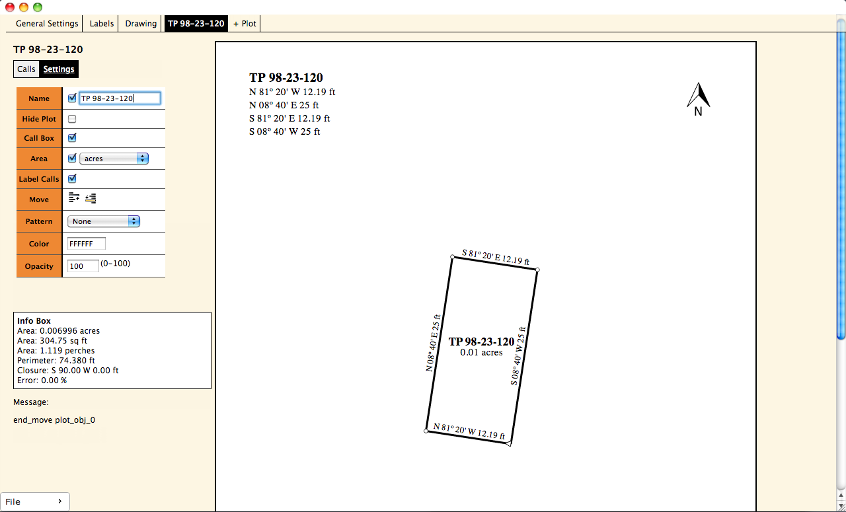This screenshot has height=512, width=846.
Task: Disable the Call Box checkbox
Action: tap(72, 137)
